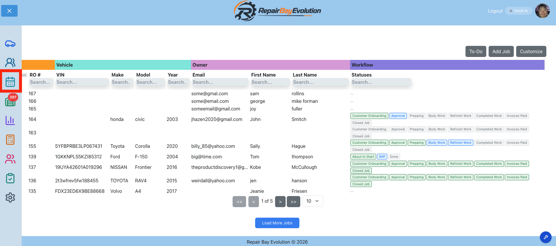
Task: Click the Frontier model cell
Action: pos(143,167)
